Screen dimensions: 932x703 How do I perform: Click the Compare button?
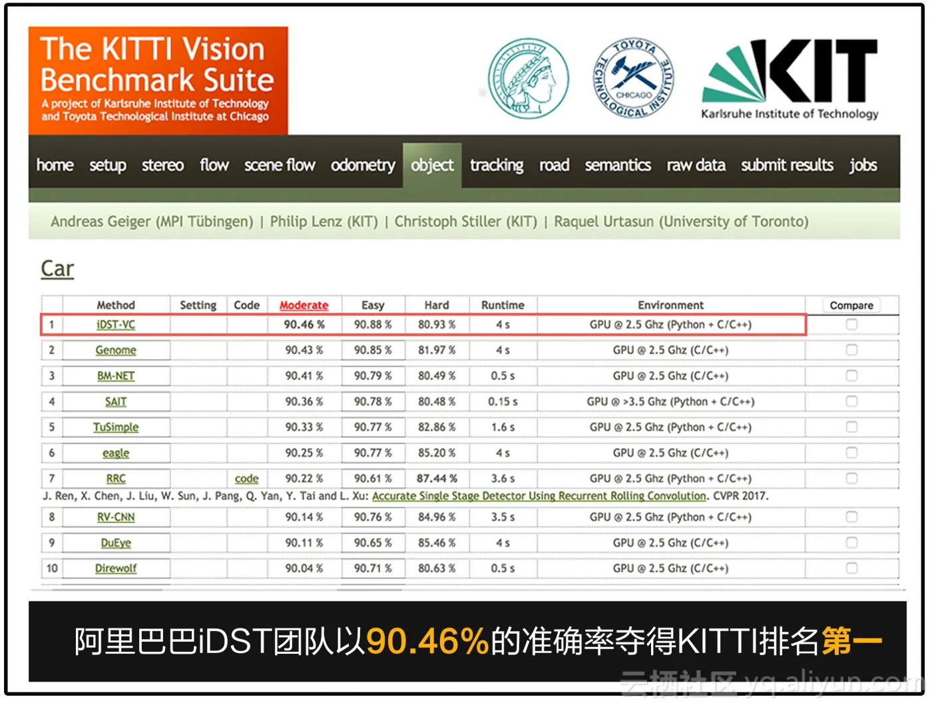pos(851,305)
